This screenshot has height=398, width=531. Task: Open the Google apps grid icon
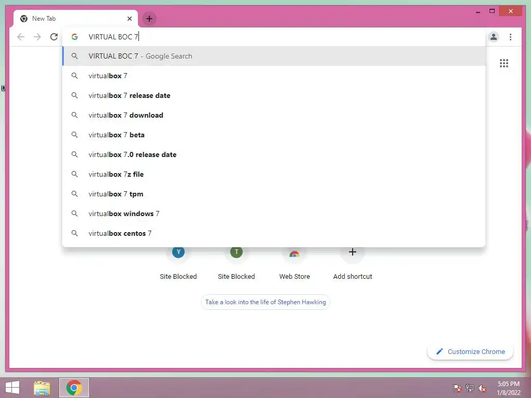[504, 63]
